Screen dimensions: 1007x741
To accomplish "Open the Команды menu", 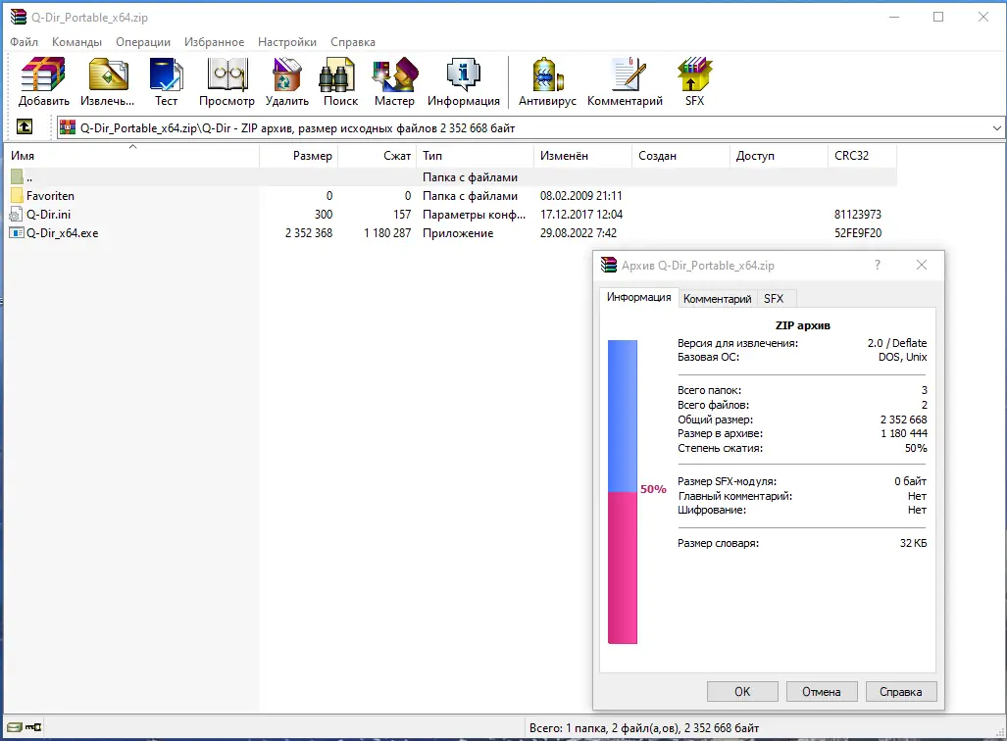I will pyautogui.click(x=77, y=42).
